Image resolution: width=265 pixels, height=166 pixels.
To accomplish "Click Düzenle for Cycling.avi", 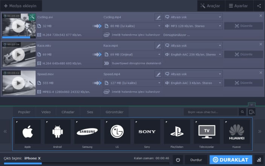I will click(x=244, y=26).
